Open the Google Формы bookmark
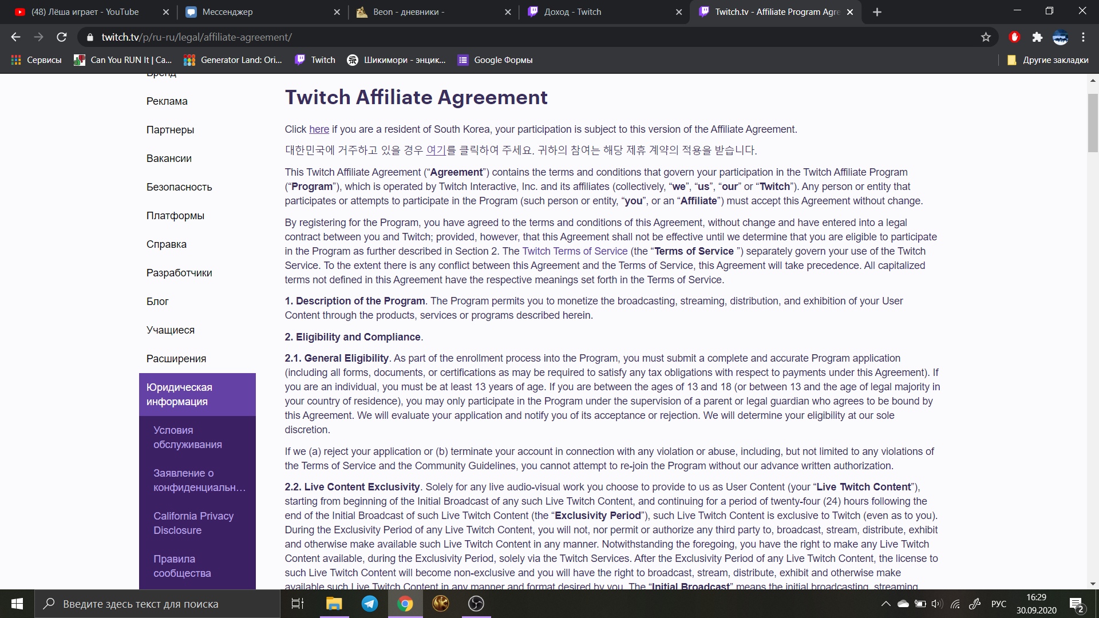 click(495, 60)
